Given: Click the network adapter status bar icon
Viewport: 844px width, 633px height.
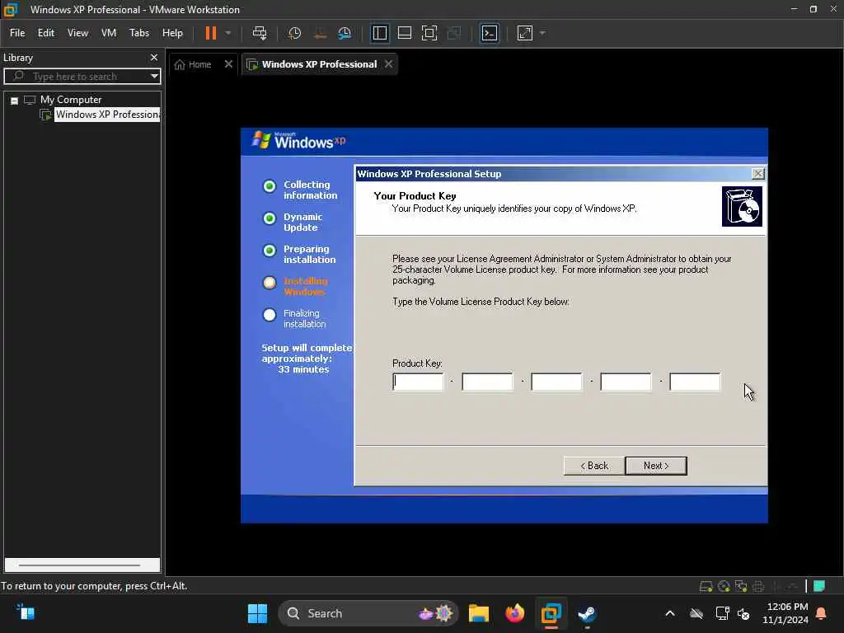Looking at the screenshot, I should pos(741,586).
